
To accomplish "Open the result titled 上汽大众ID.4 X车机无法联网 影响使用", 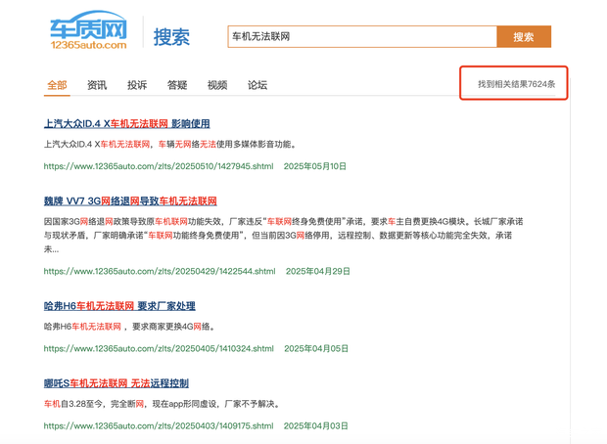I will coord(127,124).
